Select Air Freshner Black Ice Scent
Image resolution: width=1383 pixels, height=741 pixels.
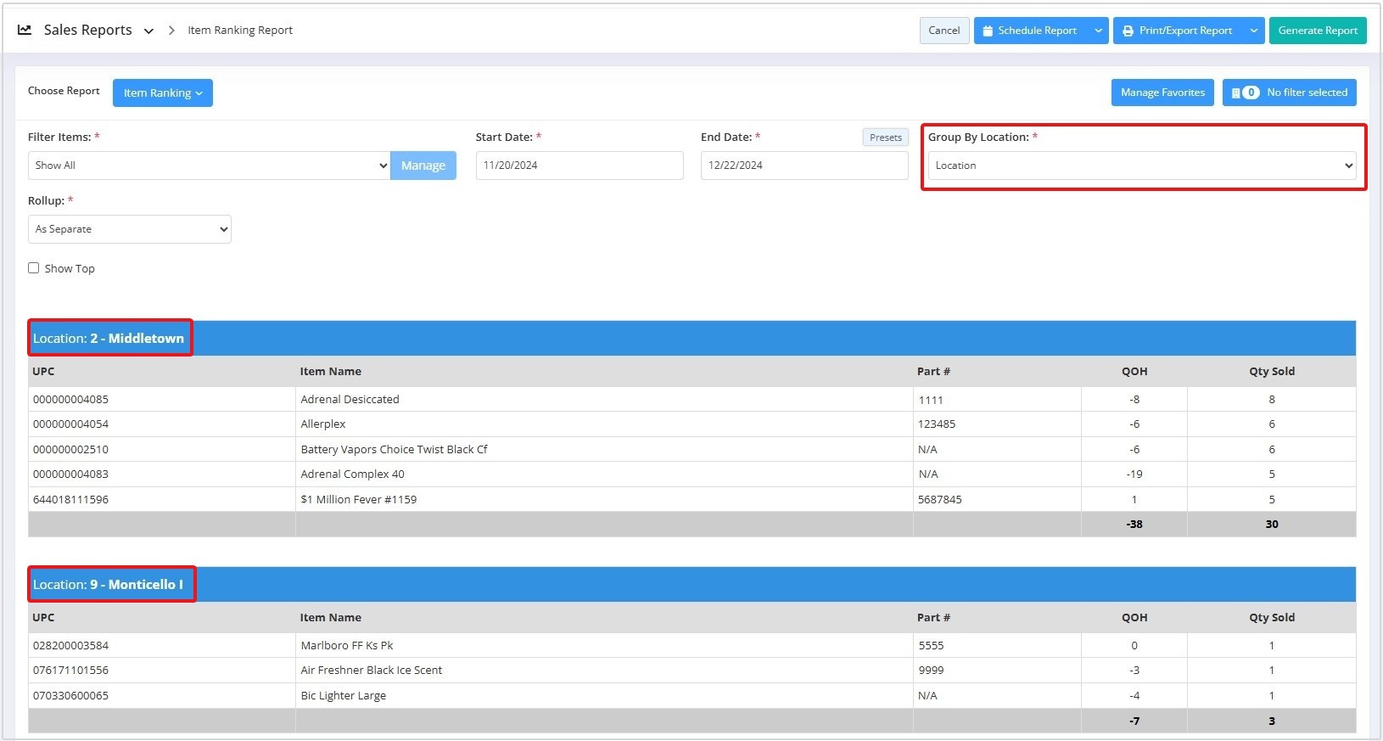coord(372,670)
